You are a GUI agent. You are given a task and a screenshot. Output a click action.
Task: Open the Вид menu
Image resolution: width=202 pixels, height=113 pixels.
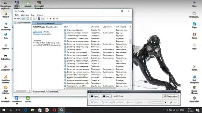click(33, 15)
